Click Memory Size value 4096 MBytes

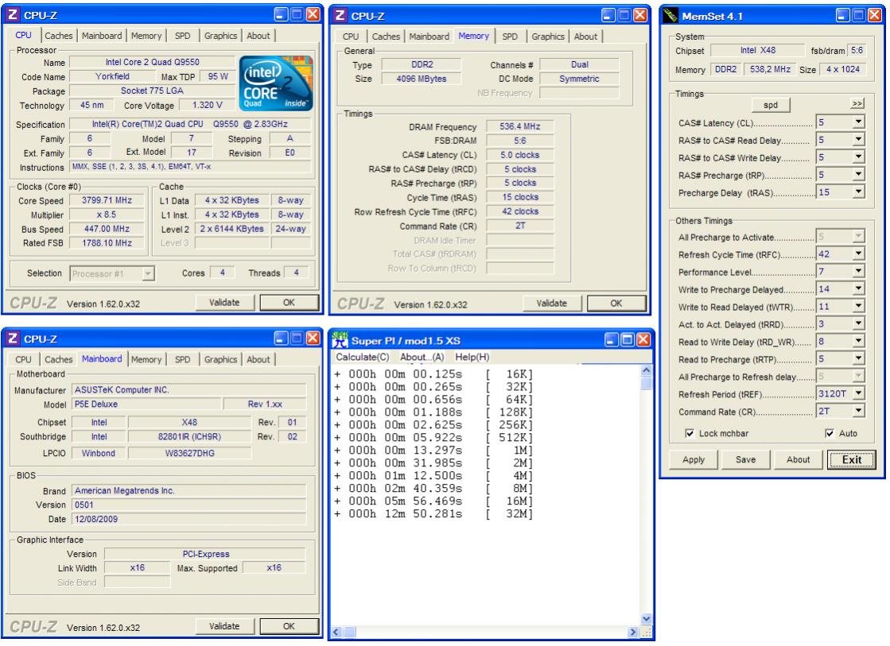point(422,79)
